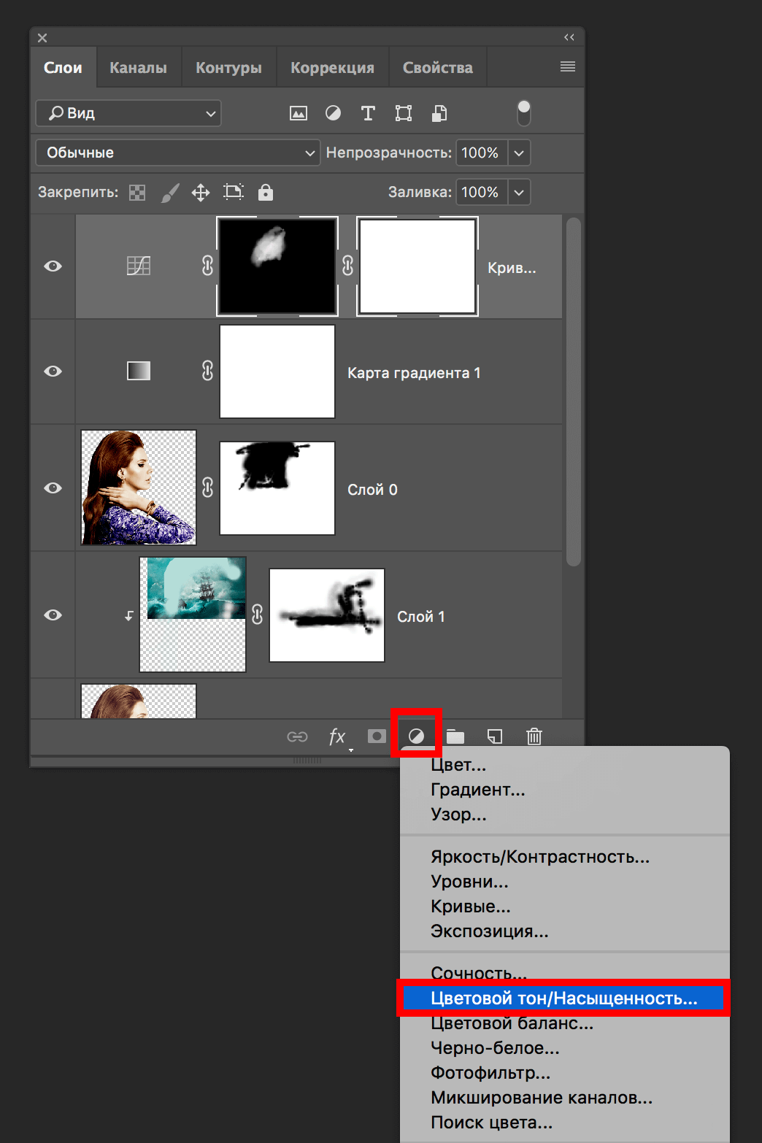The width and height of the screenshot is (762, 1143).
Task: Select the layer mask thumbnail of Слой 1
Action: click(x=326, y=615)
